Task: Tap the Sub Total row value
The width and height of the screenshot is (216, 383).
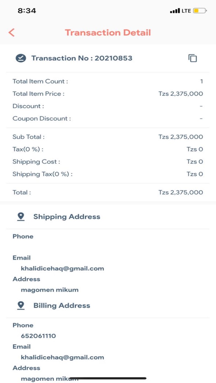Action: tap(181, 137)
